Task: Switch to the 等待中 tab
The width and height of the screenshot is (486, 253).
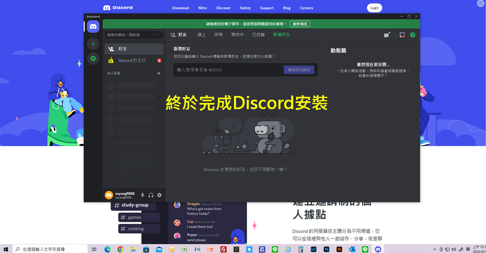Action: pos(237,35)
